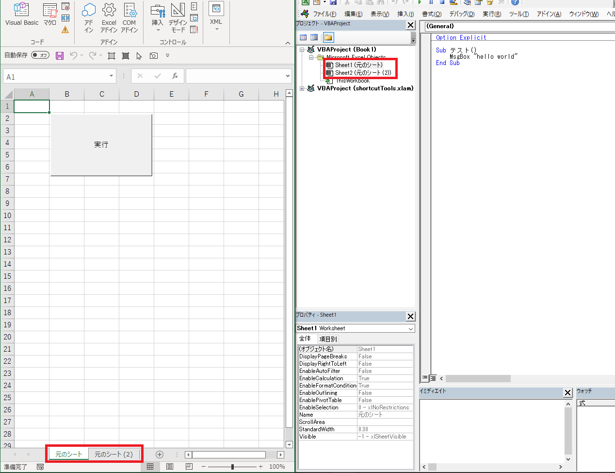The width and height of the screenshot is (615, 473).
Task: Expand the VBAProject (shortcutTools.xlam) node
Action: point(302,88)
